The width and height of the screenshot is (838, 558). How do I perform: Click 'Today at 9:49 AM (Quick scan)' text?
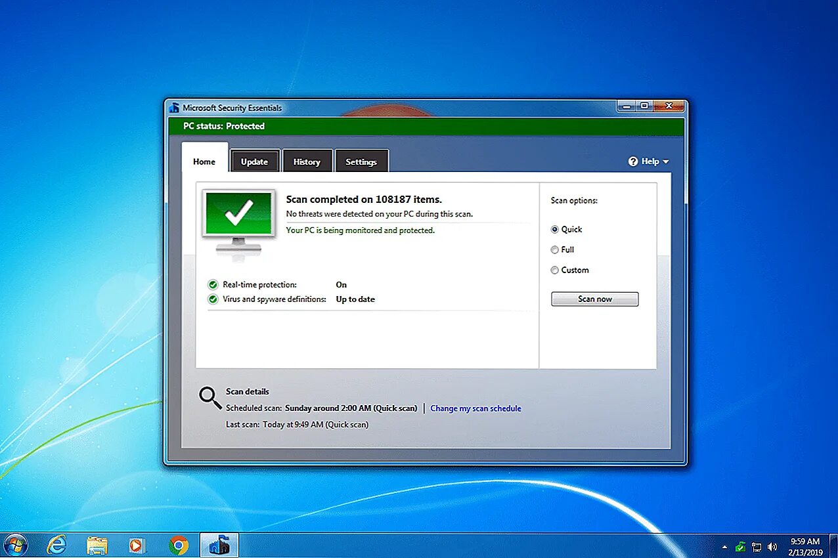[x=316, y=425]
